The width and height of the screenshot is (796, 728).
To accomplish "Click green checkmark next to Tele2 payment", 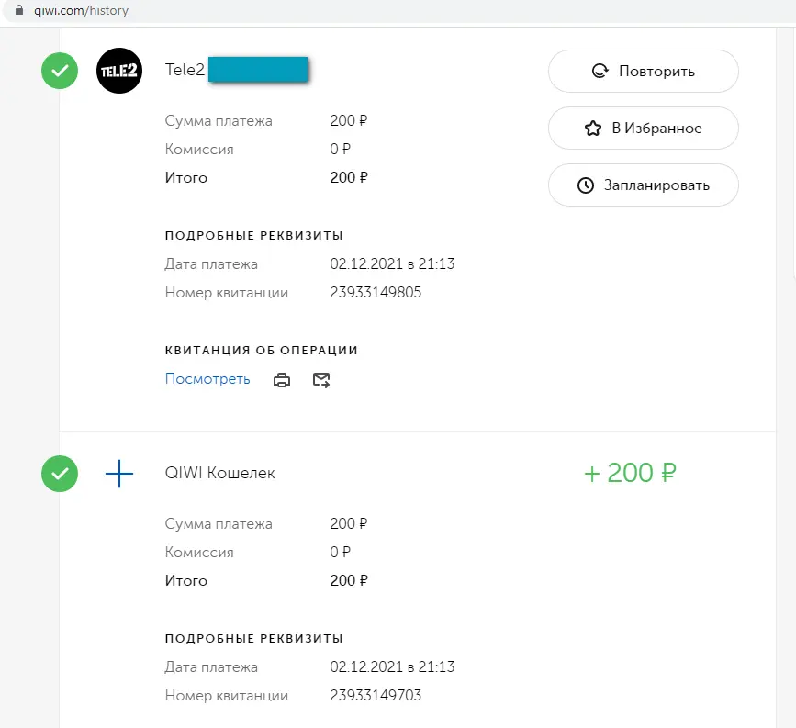I will (60, 71).
